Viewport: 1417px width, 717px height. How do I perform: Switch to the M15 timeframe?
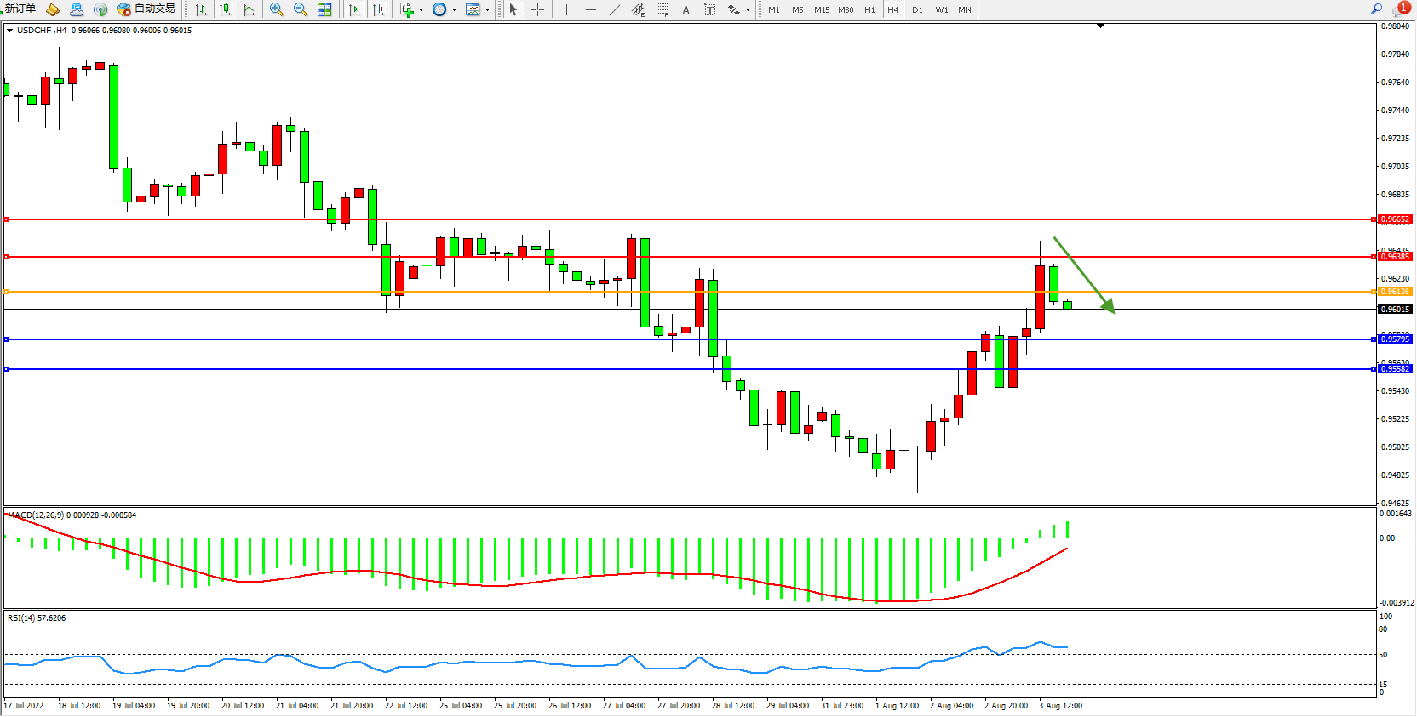821,9
